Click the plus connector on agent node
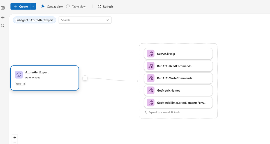This screenshot has height=144, width=270. tap(85, 78)
